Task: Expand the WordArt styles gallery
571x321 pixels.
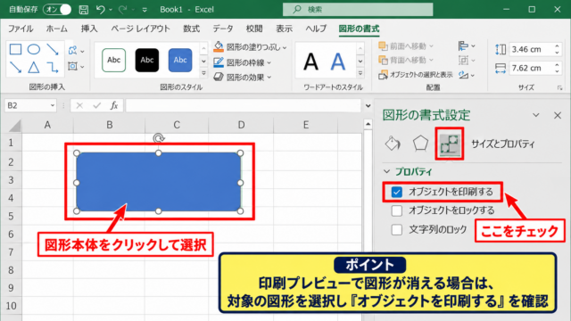Action: click(x=360, y=73)
